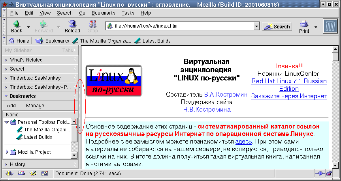Open the History sidebar panel
This screenshot has height=181, width=341.
pos(17,164)
